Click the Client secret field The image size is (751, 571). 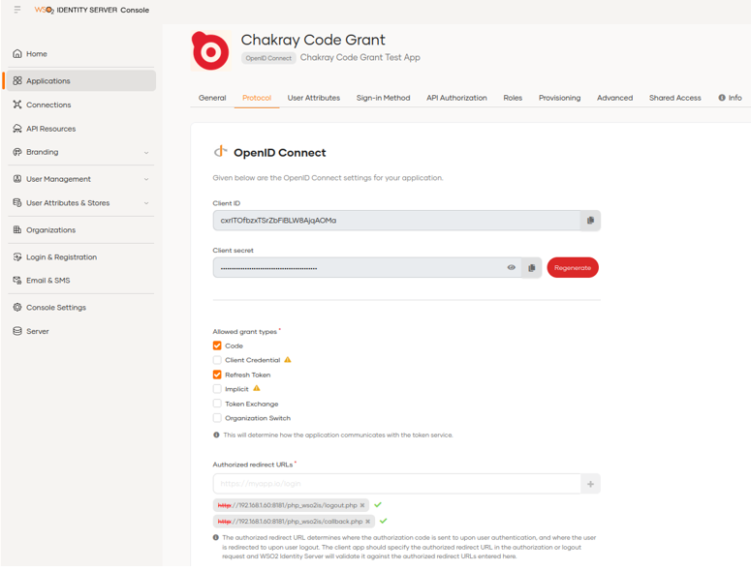pyautogui.click(x=367, y=268)
